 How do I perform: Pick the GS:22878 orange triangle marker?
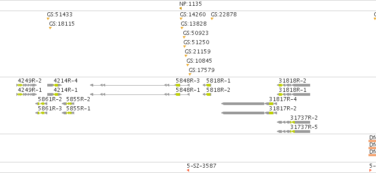coord(212,19)
